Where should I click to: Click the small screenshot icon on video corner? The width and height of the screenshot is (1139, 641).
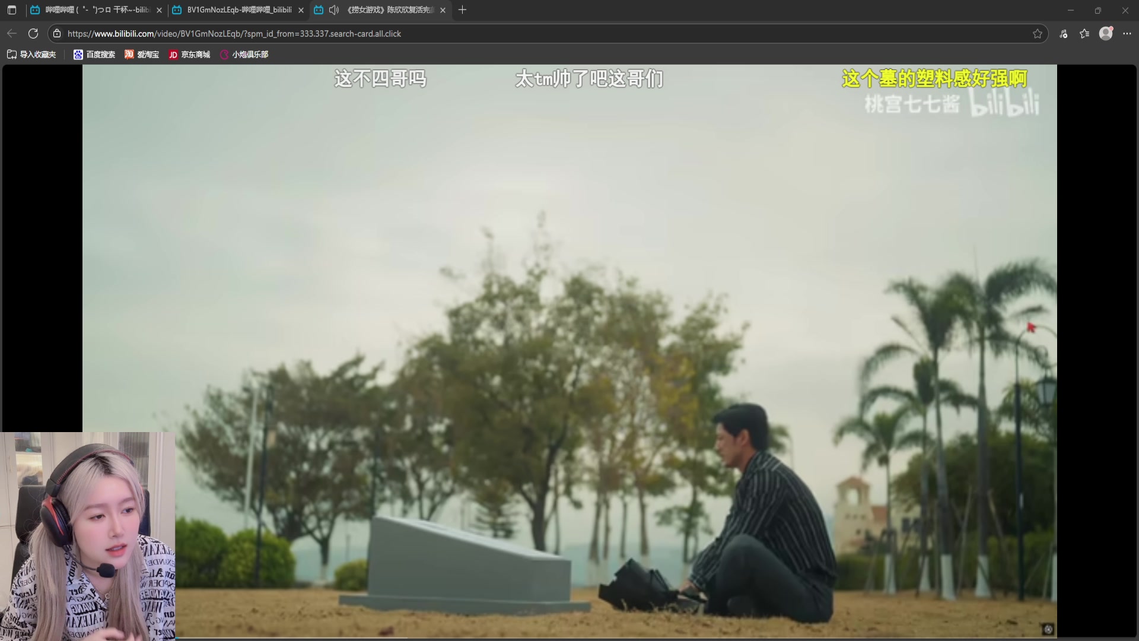pyautogui.click(x=1048, y=630)
